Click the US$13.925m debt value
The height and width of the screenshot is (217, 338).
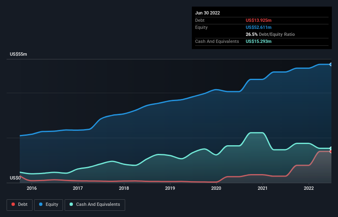point(259,20)
